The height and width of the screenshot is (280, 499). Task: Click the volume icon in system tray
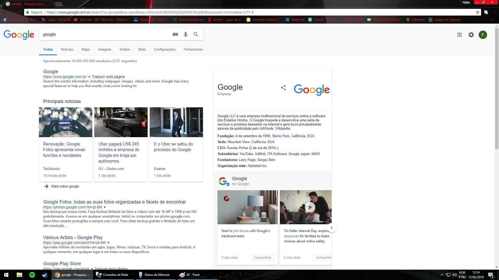[x=454, y=275]
